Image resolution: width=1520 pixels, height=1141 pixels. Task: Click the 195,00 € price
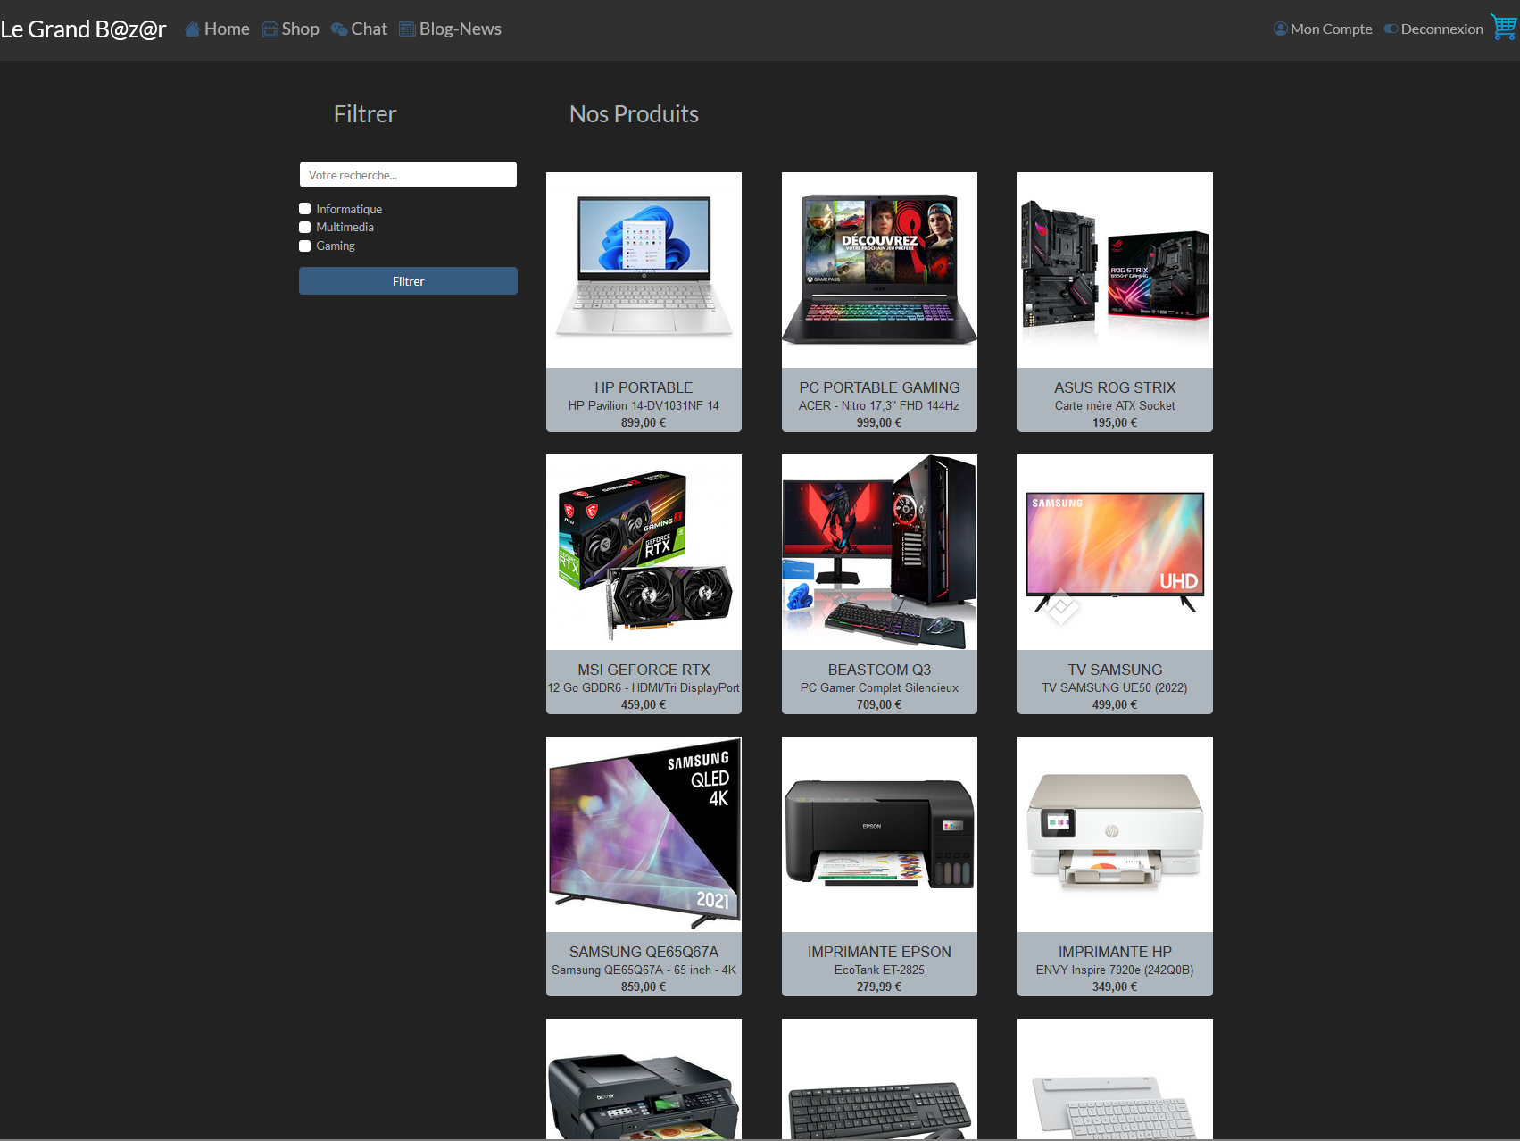coord(1115,422)
